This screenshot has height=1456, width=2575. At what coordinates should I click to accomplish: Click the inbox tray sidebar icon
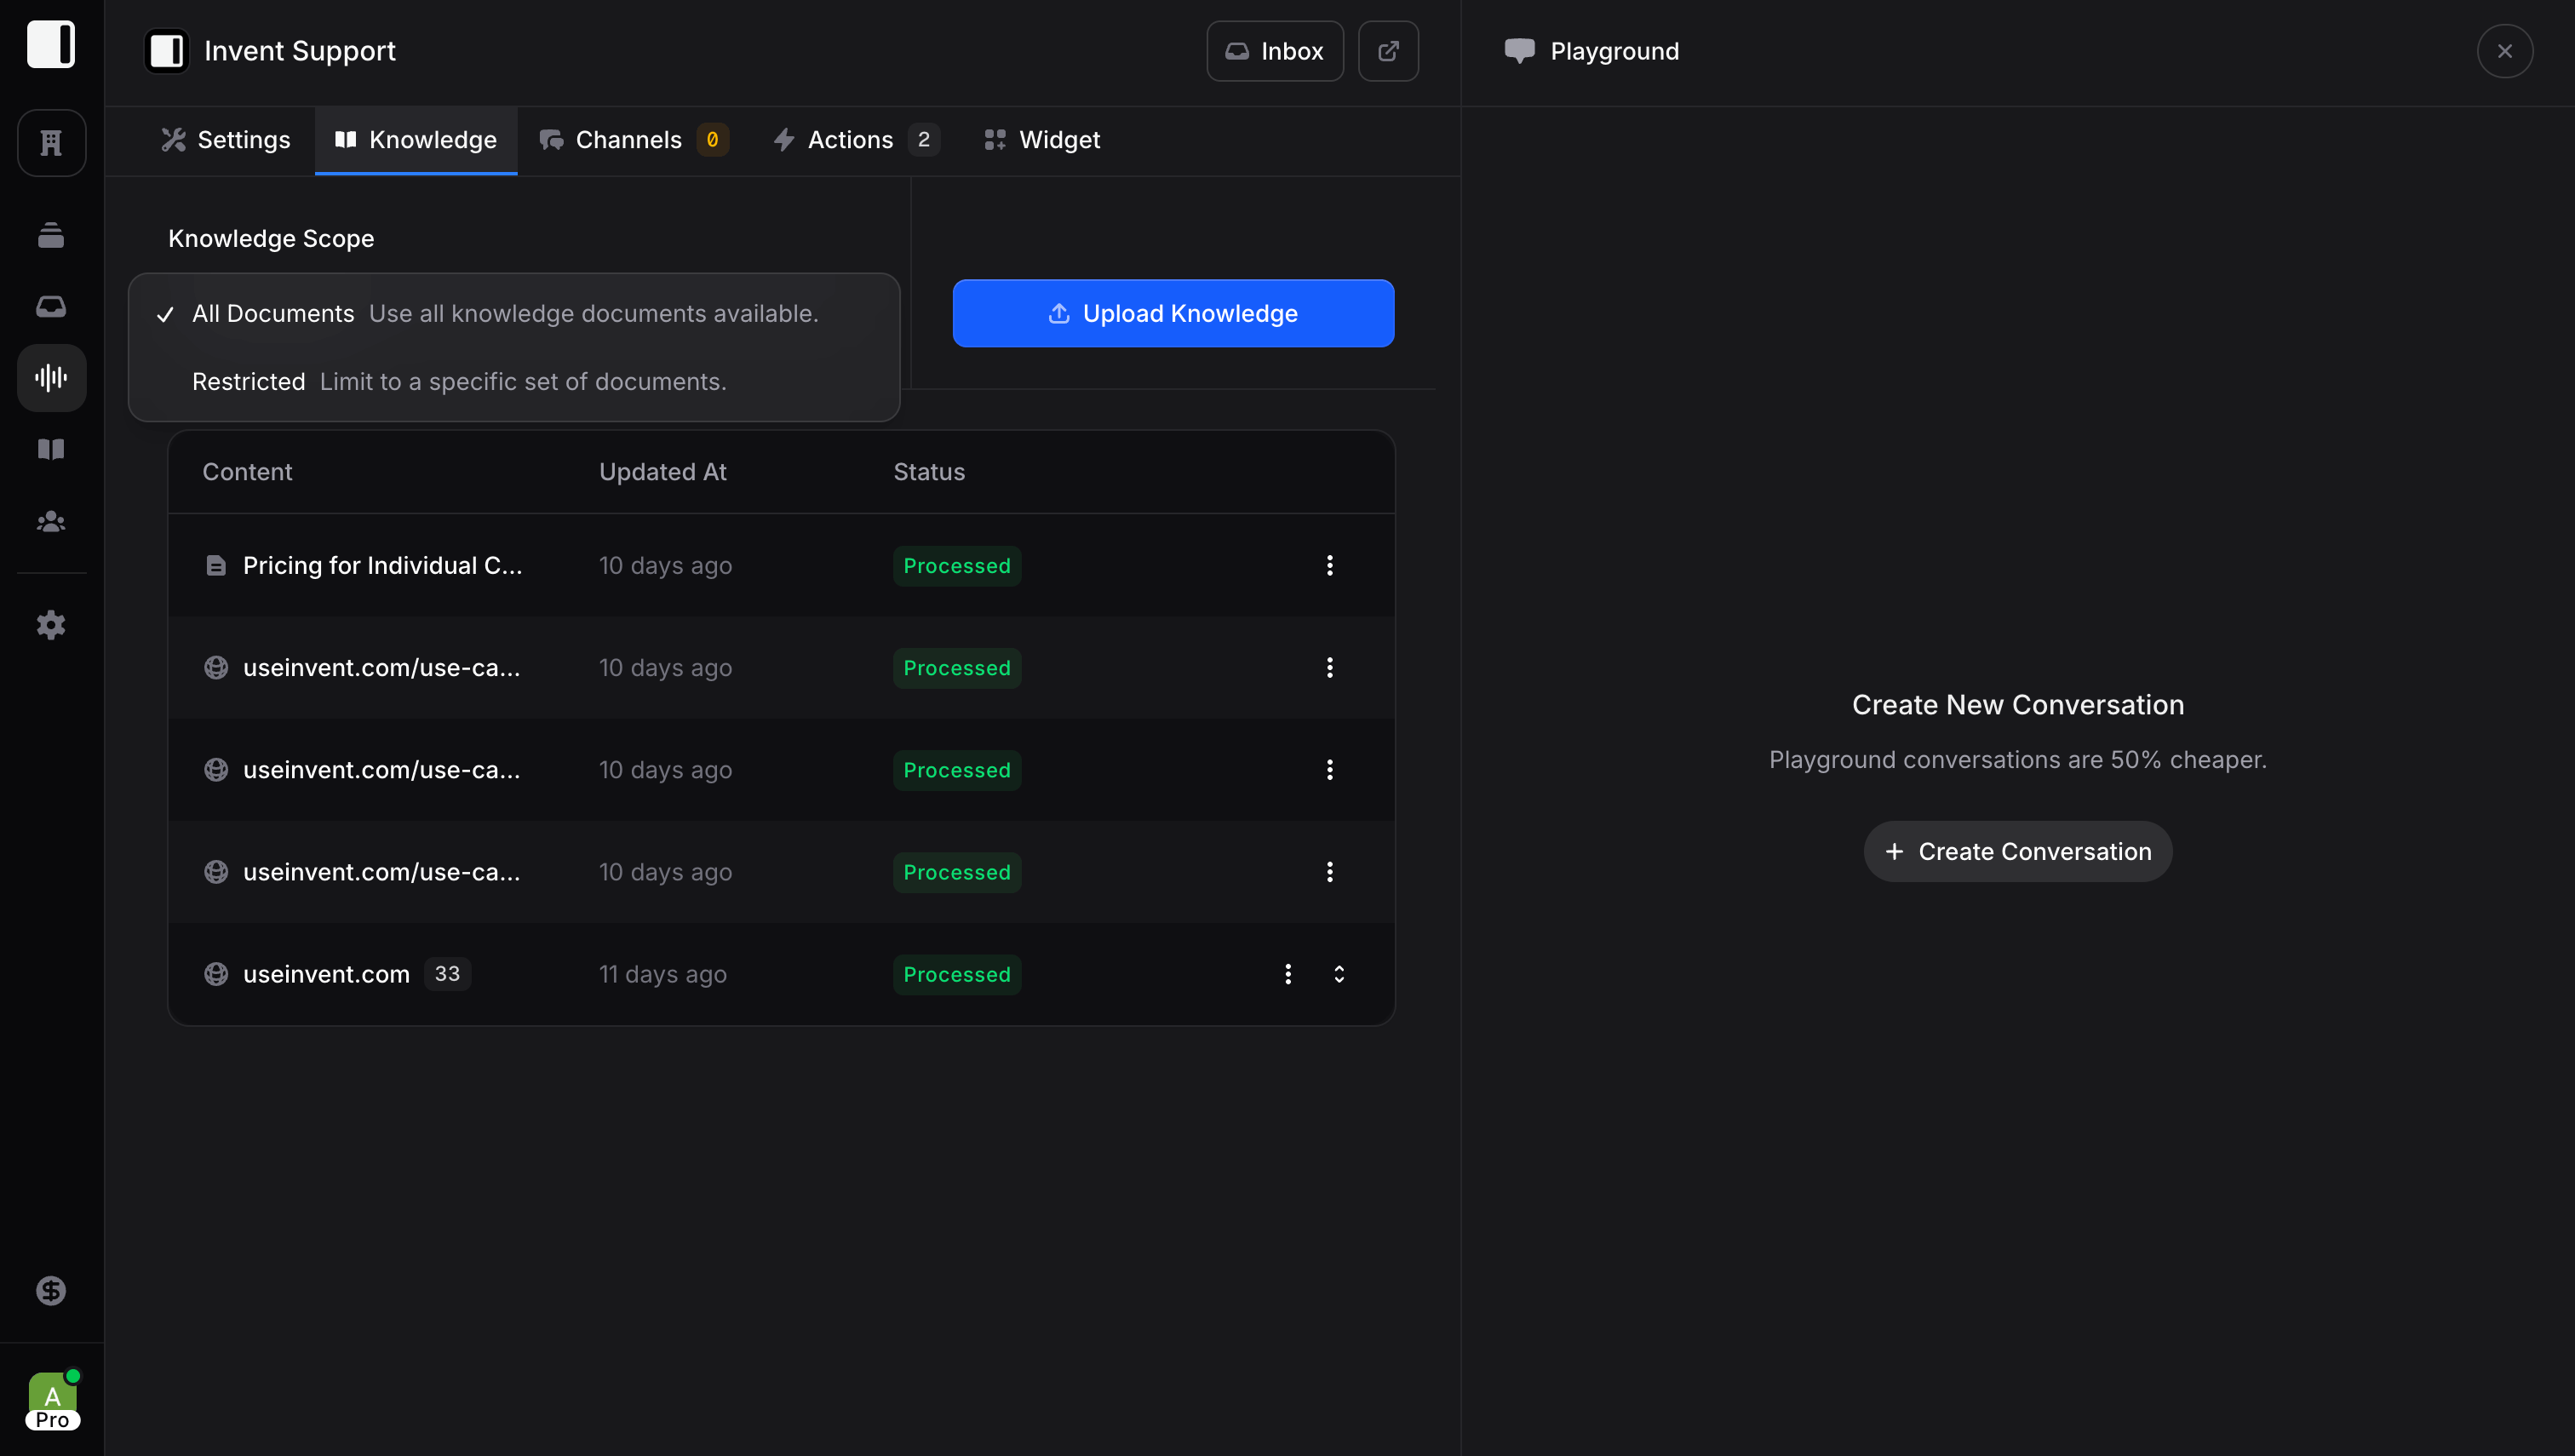pos(51,306)
